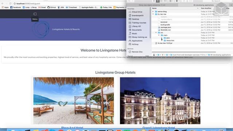This screenshot has width=233, height=131.
Task: Open the Today / Me bookmark
Action: [x=106, y=7]
